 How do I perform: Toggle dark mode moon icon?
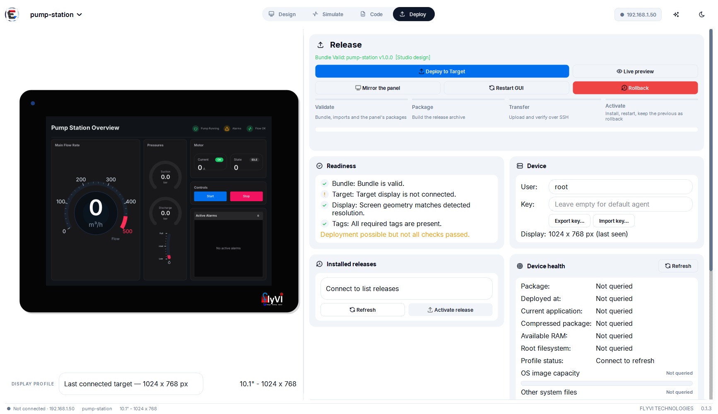click(701, 14)
